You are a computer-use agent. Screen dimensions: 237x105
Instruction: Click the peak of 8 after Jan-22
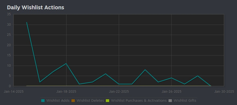tap(145, 70)
